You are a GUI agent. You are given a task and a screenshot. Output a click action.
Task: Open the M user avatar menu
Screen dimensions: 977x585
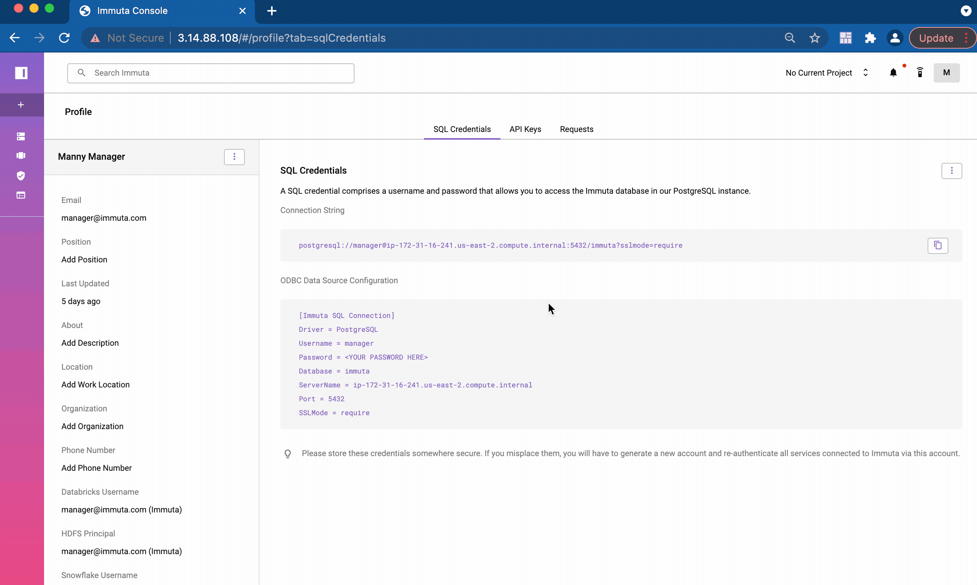click(x=946, y=73)
